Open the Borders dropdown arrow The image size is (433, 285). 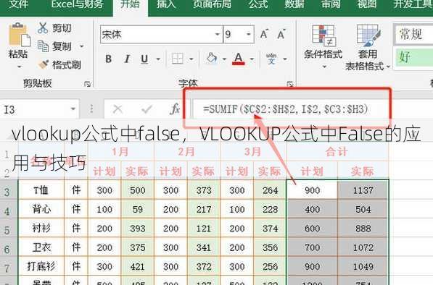point(191,59)
